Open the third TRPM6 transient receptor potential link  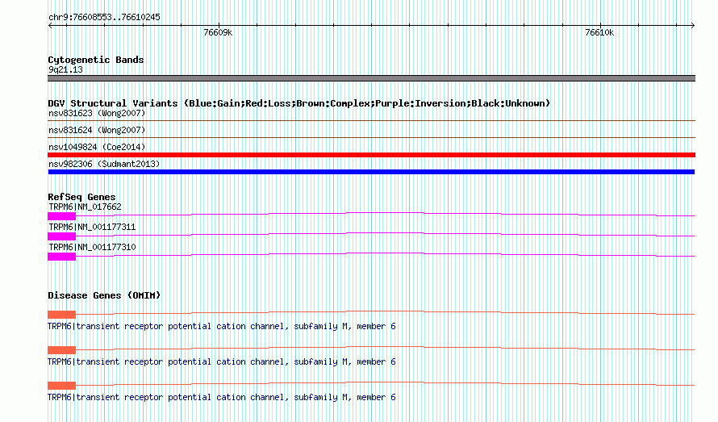[x=222, y=397]
